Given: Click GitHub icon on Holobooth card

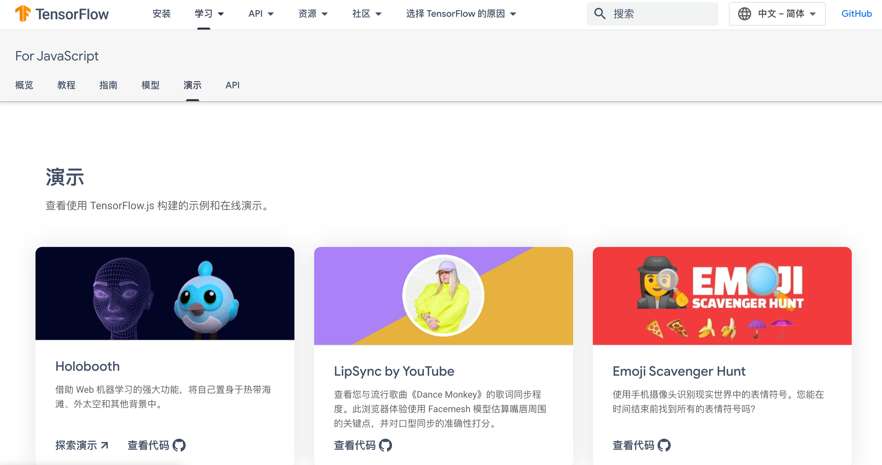Looking at the screenshot, I should [x=179, y=445].
